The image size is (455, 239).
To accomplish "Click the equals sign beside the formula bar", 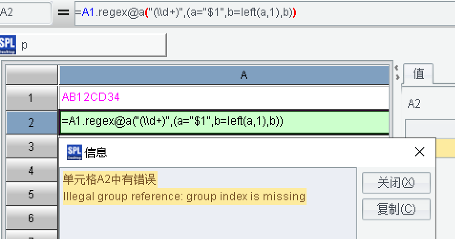I will tap(63, 13).
